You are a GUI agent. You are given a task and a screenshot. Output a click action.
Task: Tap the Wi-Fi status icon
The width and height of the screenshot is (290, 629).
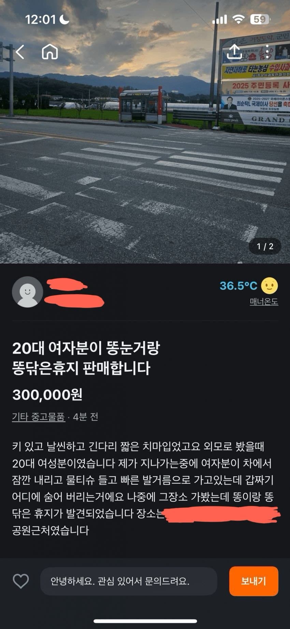(238, 19)
